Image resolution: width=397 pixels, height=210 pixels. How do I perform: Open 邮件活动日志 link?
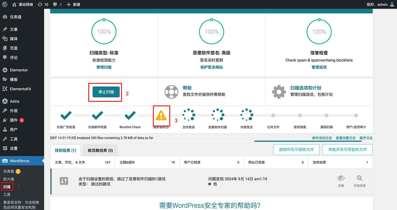(322, 138)
